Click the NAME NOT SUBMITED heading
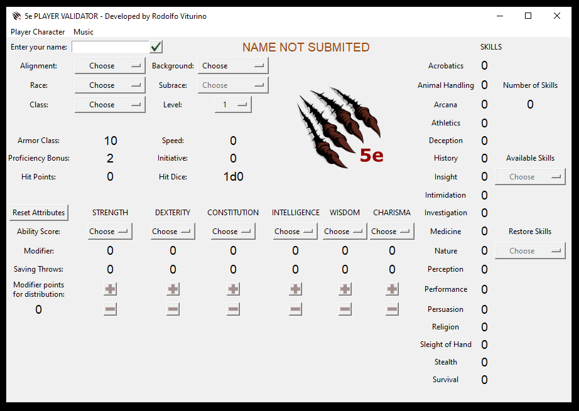Viewport: 579px width, 411px height. 306,47
